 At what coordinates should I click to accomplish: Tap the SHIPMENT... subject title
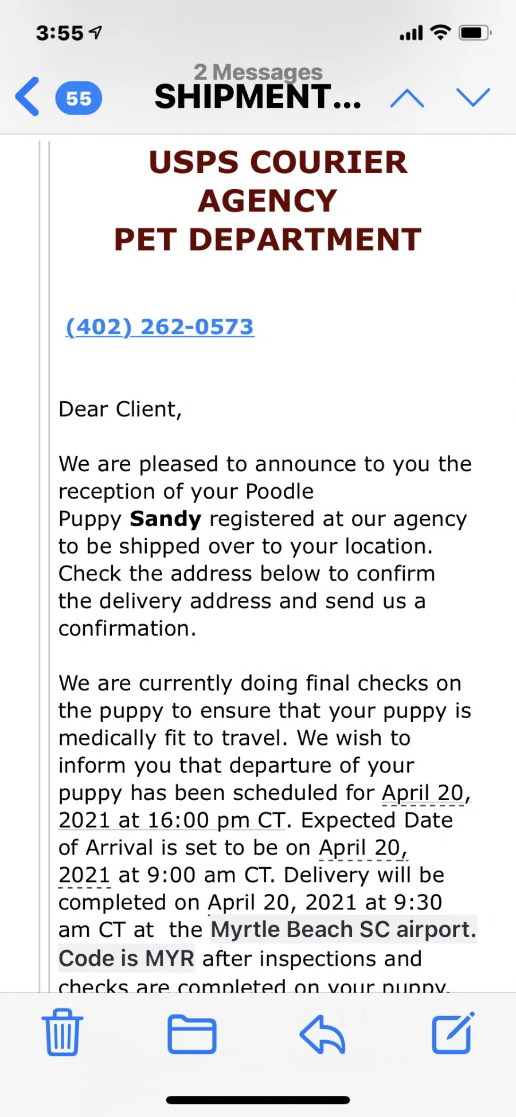(258, 96)
